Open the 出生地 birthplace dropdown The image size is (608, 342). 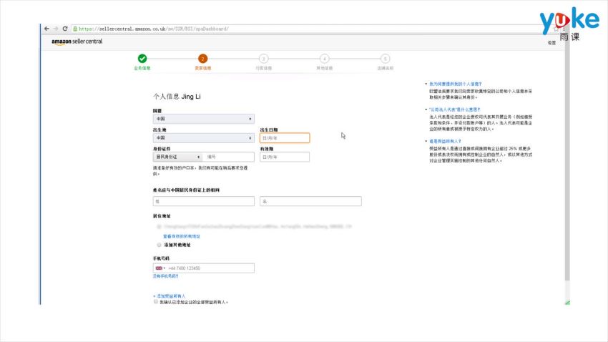tap(203, 138)
